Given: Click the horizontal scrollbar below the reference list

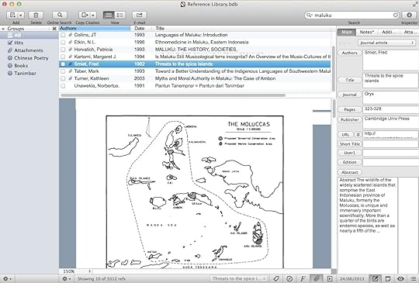Looking at the screenshot, I should point(173,95).
